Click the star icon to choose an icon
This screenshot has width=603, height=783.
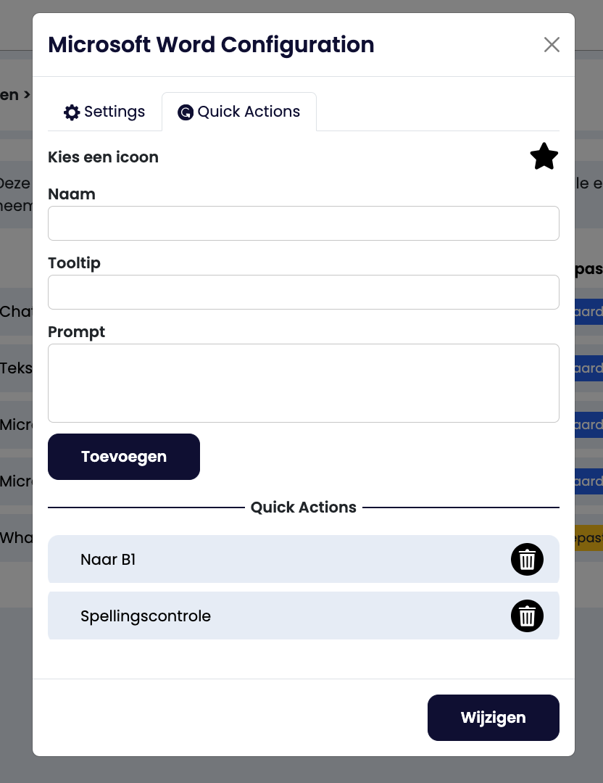click(x=544, y=157)
